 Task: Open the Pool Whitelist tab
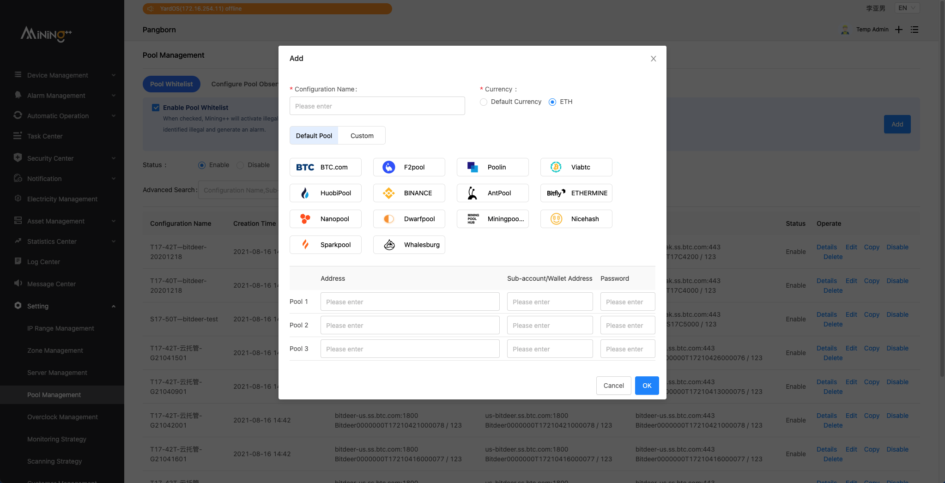171,84
